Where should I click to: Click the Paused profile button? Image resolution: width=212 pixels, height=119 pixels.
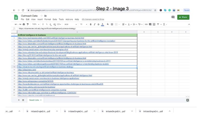click(186, 10)
